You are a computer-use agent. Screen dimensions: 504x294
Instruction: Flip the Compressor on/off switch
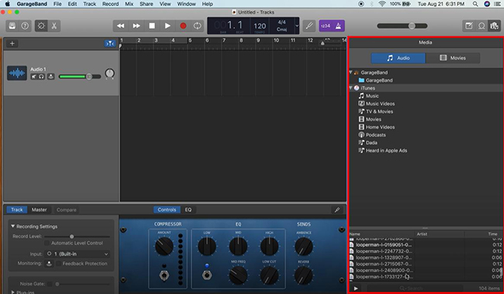[164, 275]
